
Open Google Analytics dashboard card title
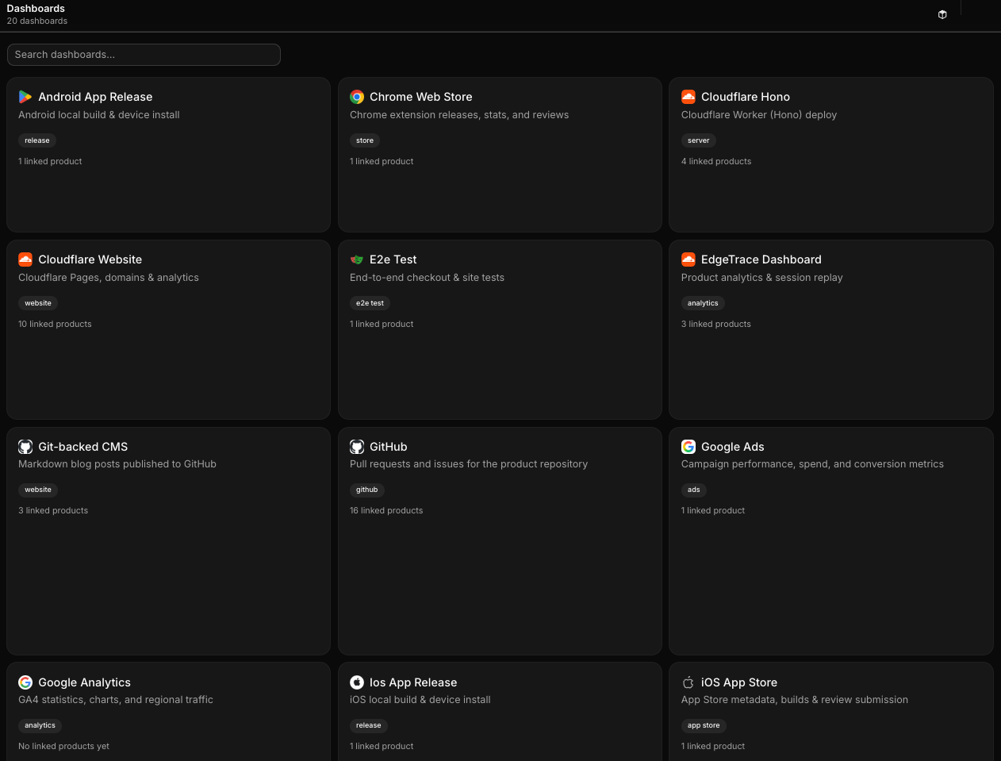[x=85, y=682]
